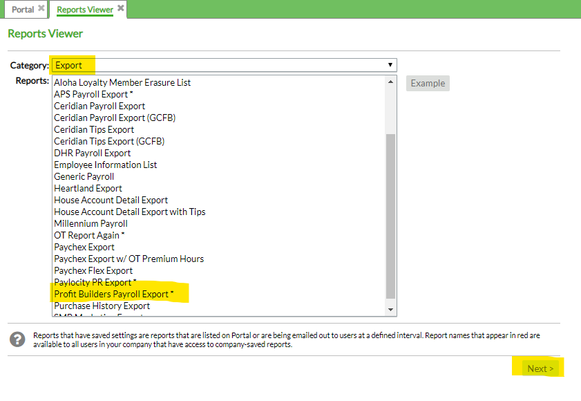This screenshot has width=581, height=401.
Task: Click the Example button
Action: tap(428, 83)
